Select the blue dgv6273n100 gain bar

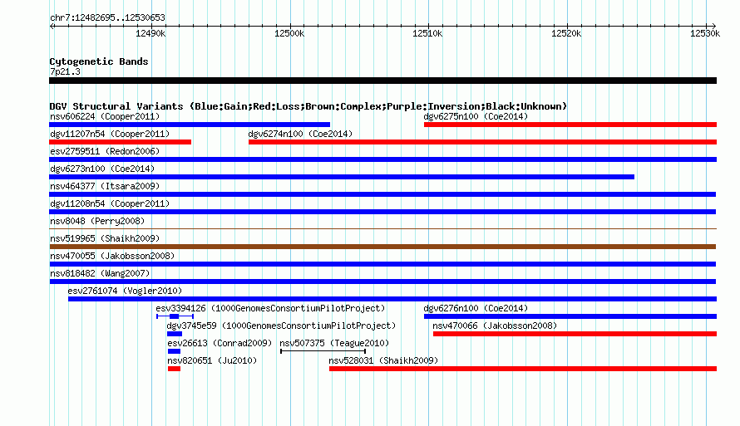pyautogui.click(x=342, y=177)
